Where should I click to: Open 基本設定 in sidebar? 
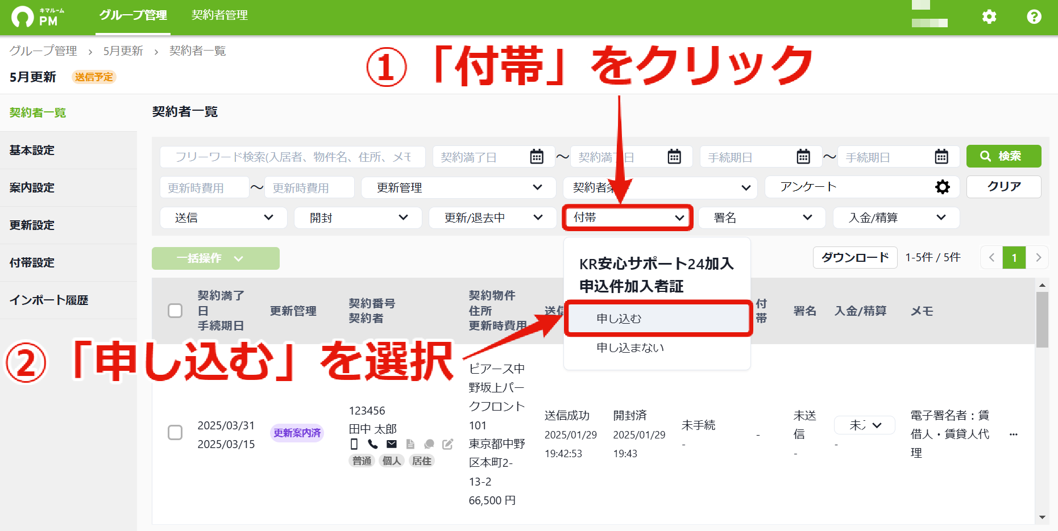pos(68,150)
